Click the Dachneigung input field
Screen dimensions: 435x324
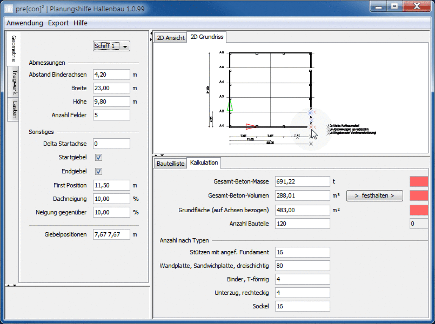[x=111, y=199]
